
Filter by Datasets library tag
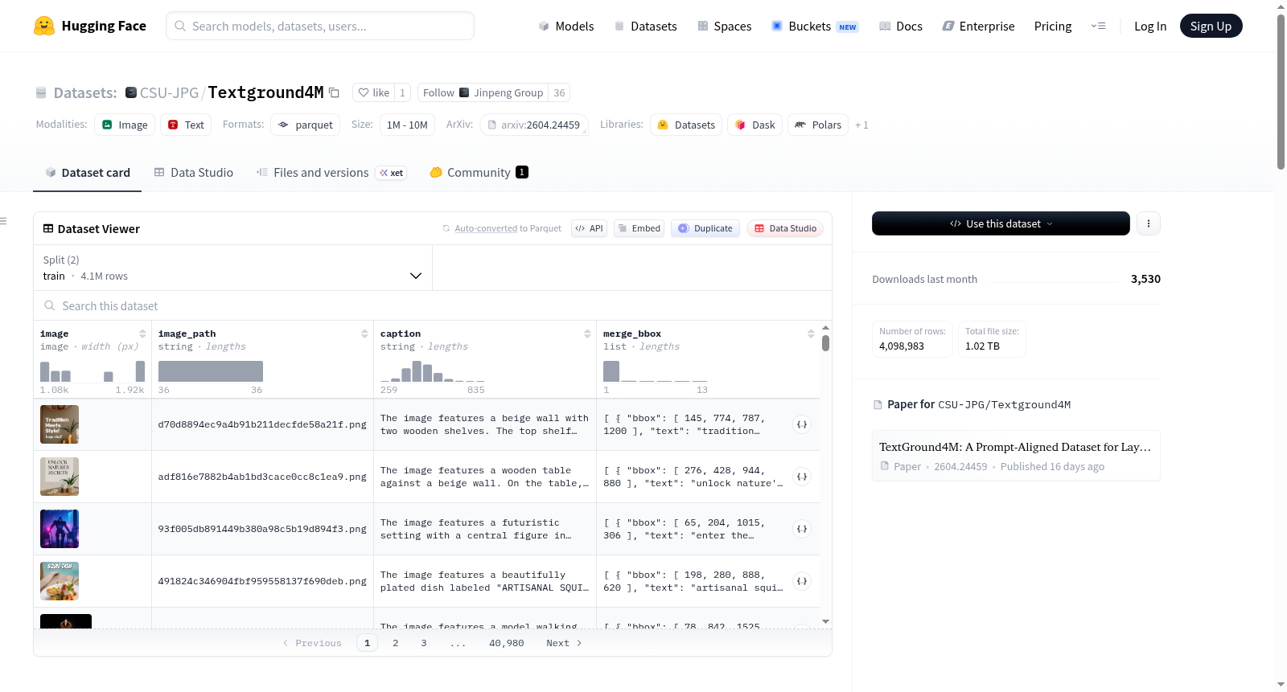click(x=686, y=125)
